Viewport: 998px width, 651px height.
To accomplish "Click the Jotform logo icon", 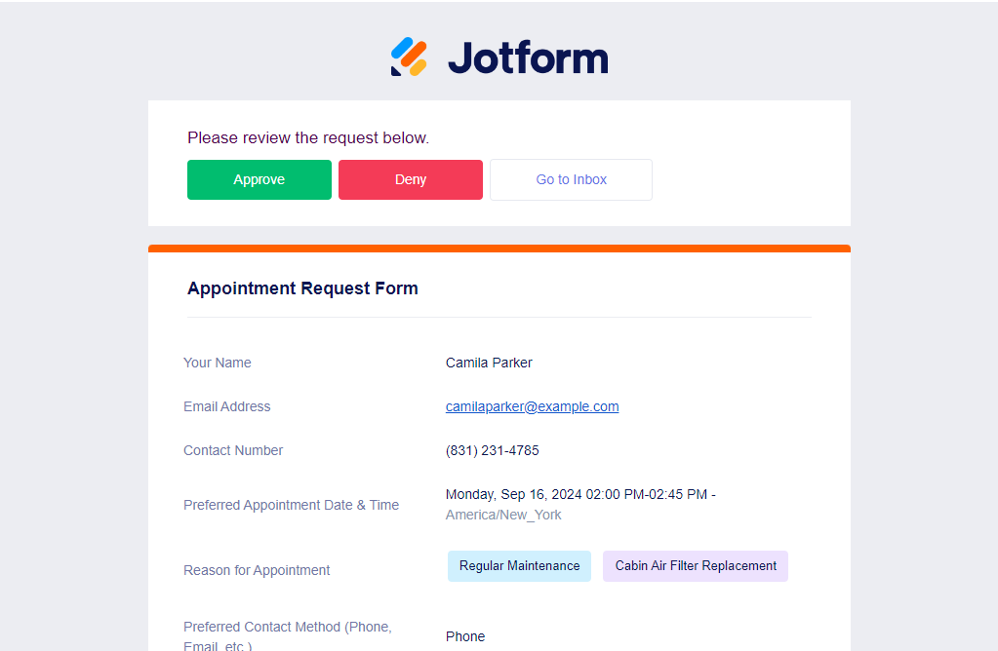I will tap(410, 57).
